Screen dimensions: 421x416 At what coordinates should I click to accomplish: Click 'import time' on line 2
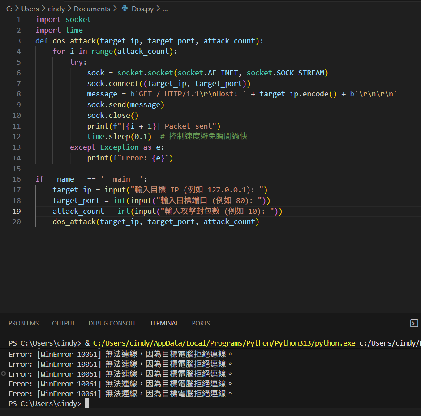pos(59,30)
